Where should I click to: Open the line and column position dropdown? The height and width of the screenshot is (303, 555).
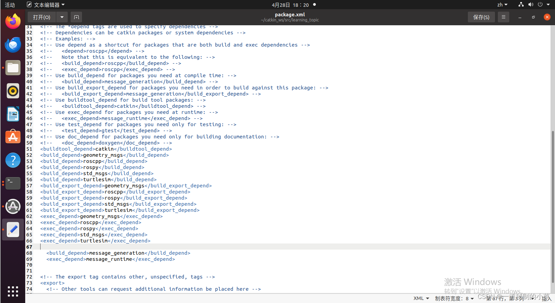[510, 298]
